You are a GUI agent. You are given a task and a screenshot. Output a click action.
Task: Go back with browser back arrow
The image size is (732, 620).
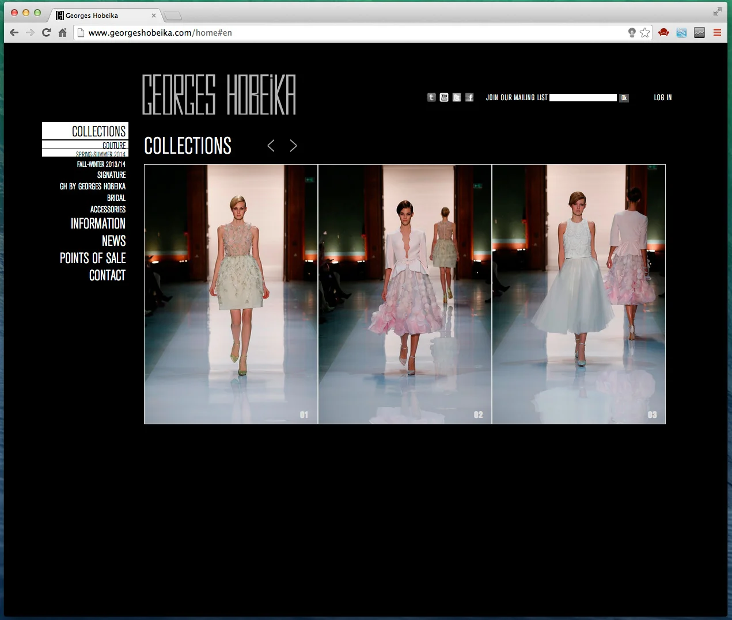(14, 33)
